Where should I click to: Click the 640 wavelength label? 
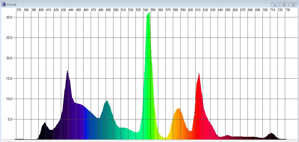(x=220, y=10)
